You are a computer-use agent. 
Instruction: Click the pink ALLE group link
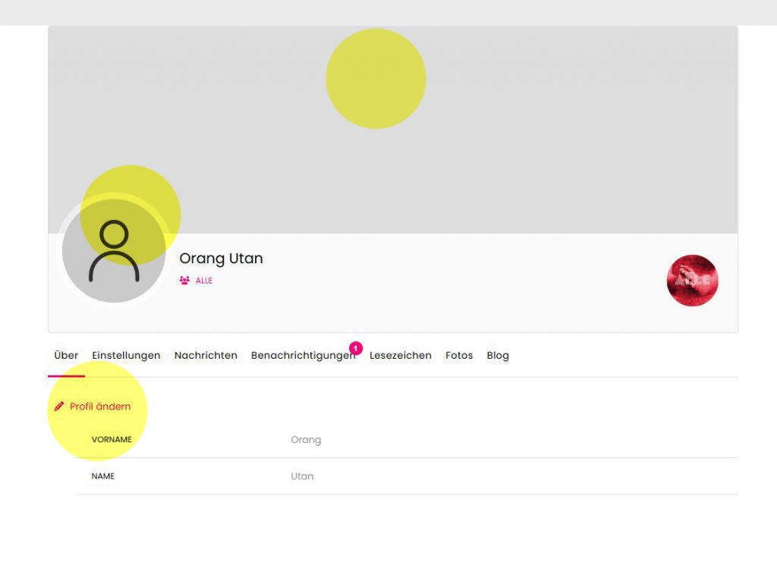pyautogui.click(x=204, y=281)
